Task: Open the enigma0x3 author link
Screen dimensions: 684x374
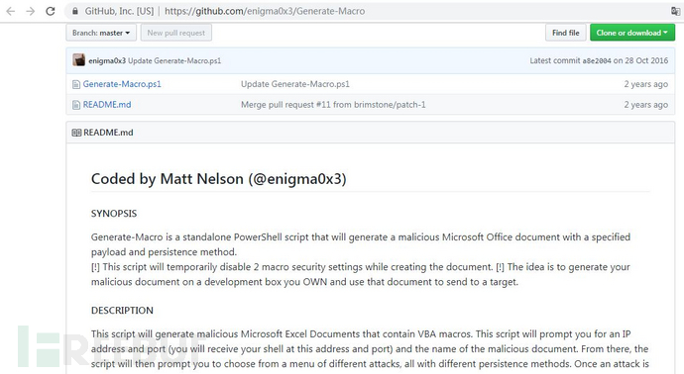Action: [x=107, y=61]
